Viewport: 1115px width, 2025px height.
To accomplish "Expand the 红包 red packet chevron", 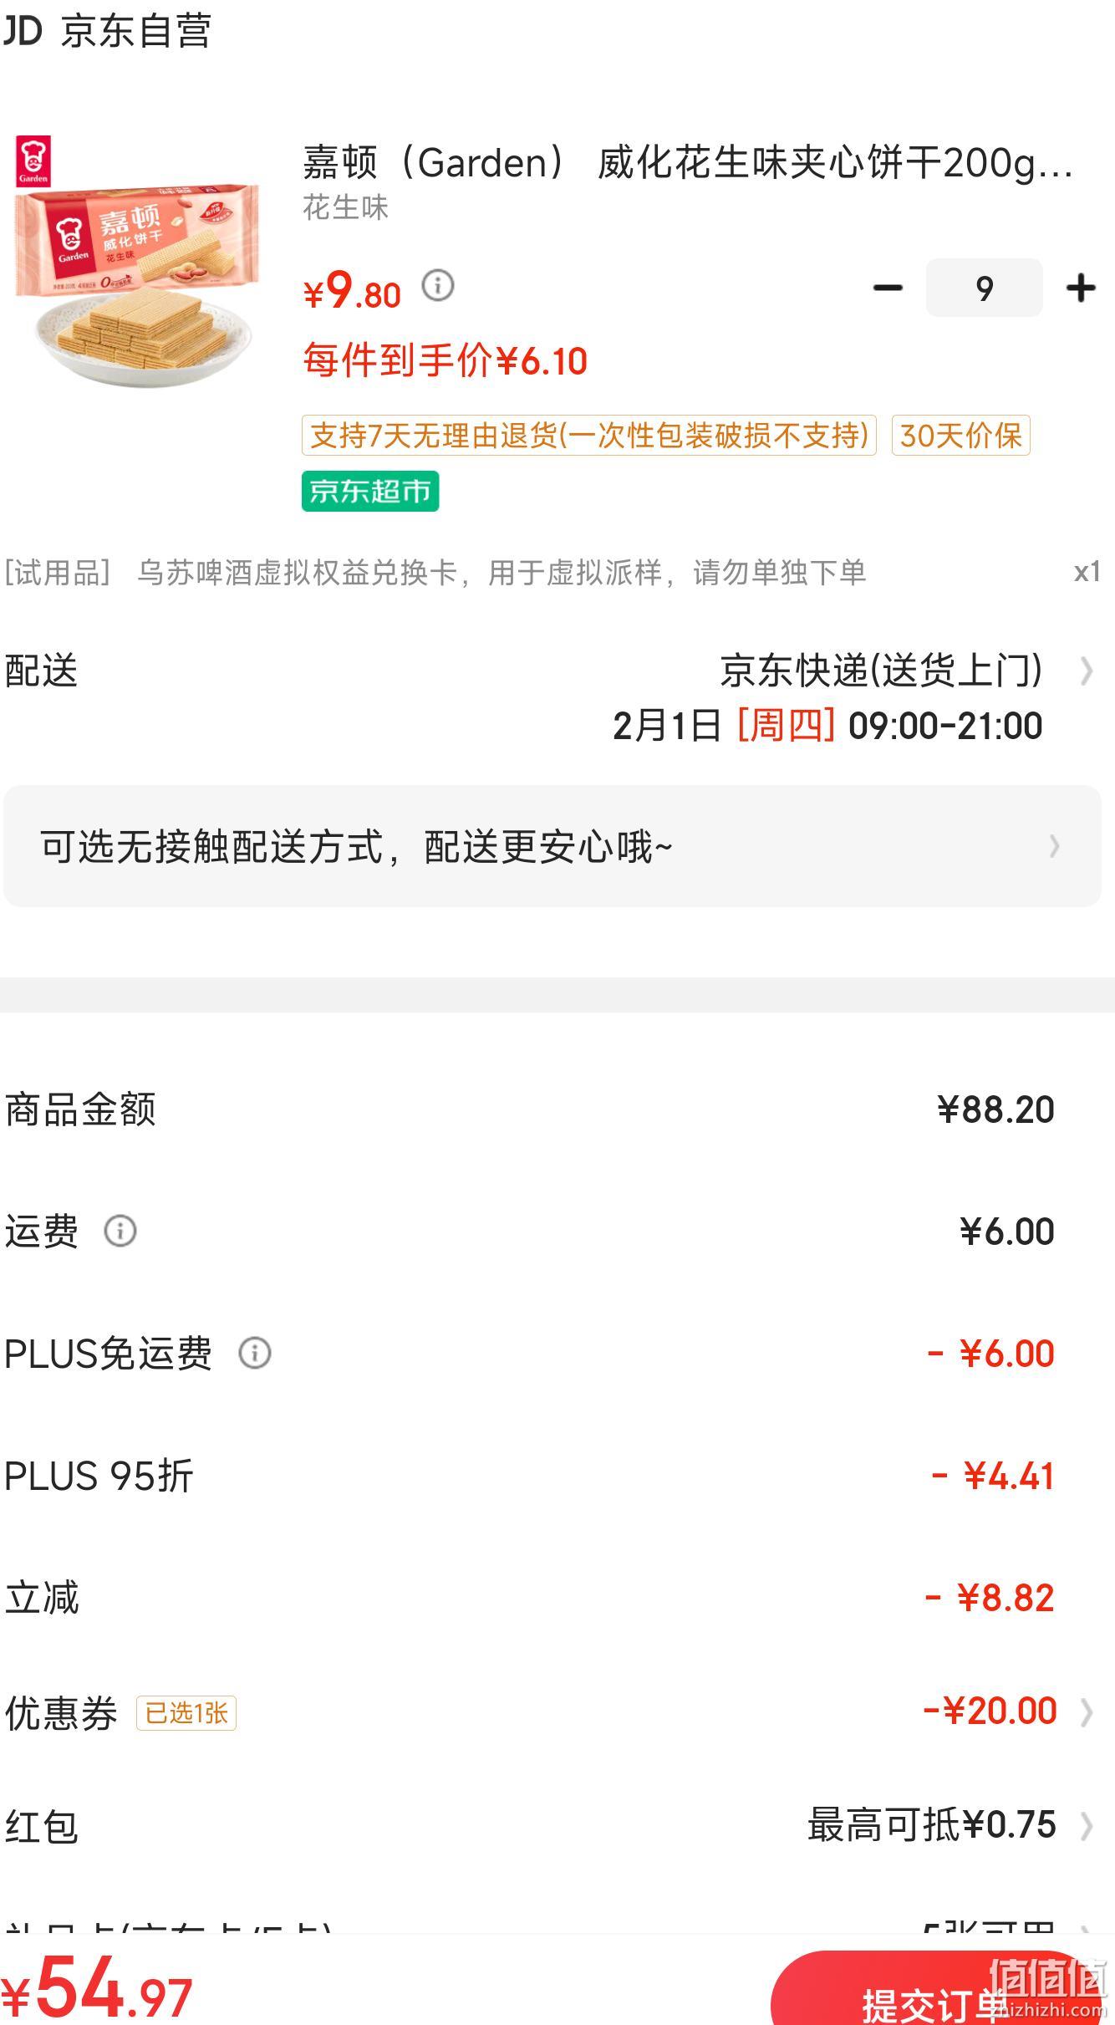I will tap(1086, 1825).
